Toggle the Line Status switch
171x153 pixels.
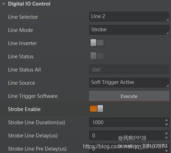[97, 56]
